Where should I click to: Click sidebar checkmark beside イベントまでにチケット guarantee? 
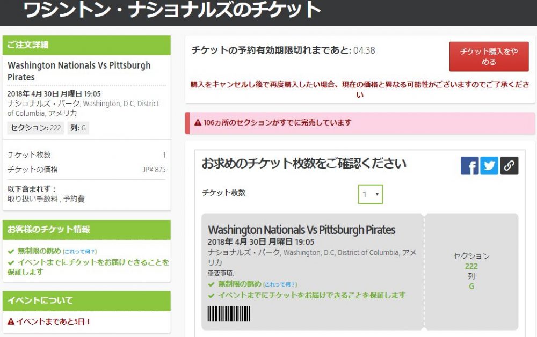click(x=11, y=263)
